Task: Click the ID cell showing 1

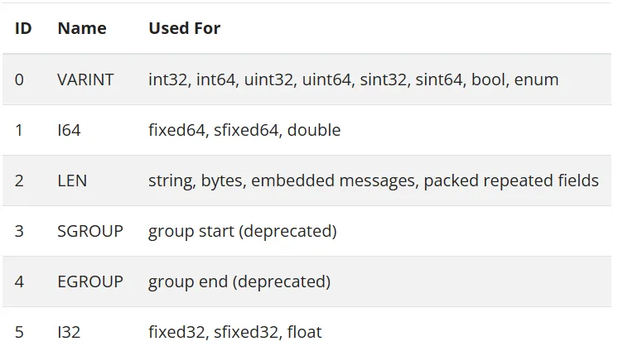Action: click(x=19, y=130)
